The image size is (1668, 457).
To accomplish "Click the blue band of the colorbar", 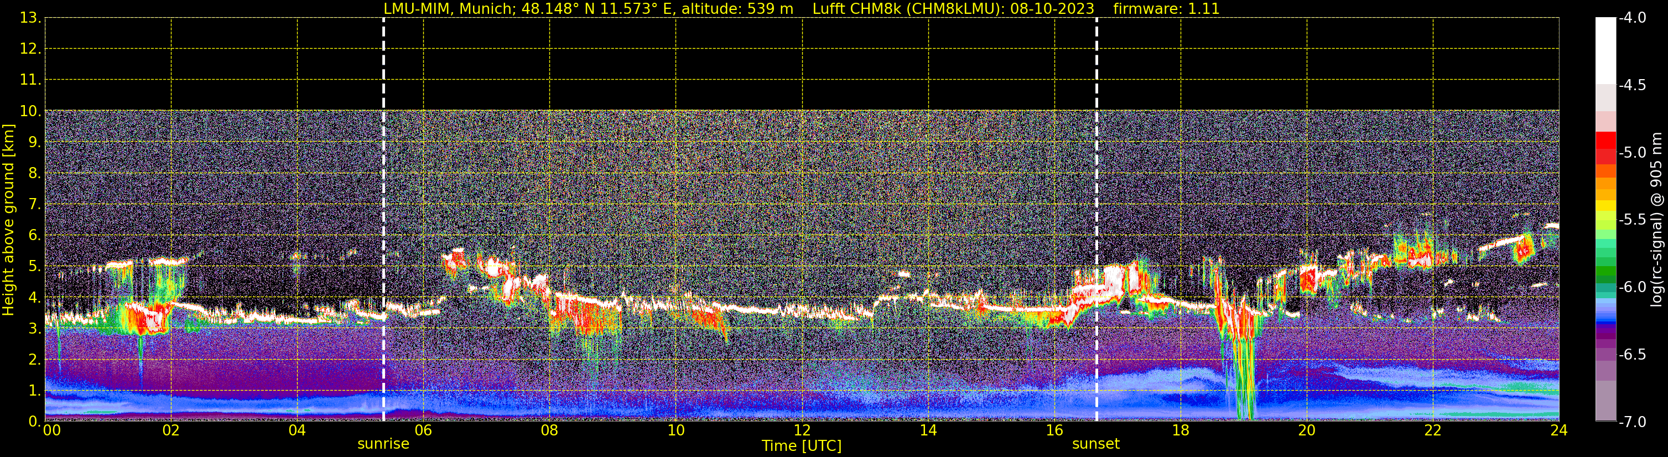I will 1605,313.
